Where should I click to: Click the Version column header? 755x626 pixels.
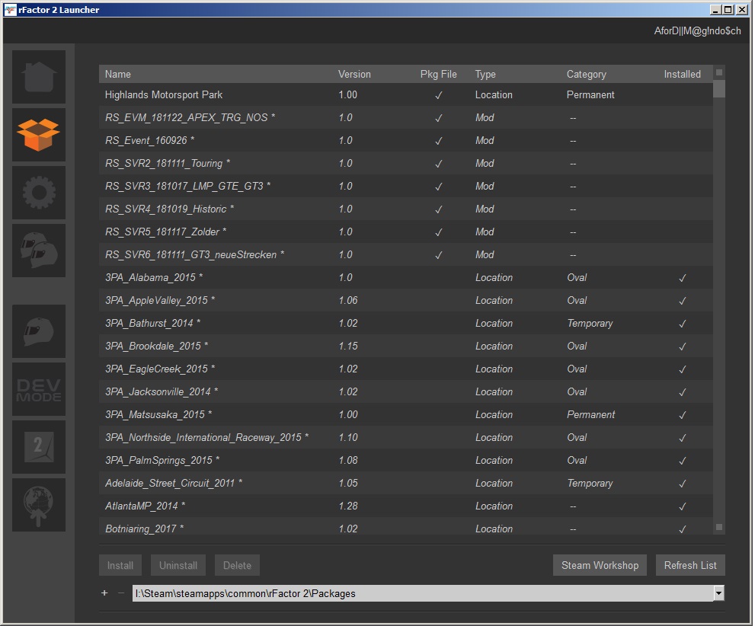click(354, 74)
